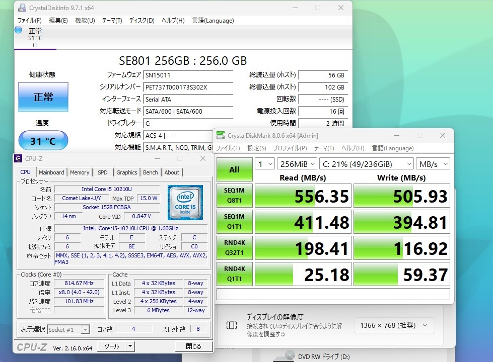Image resolution: width=493 pixels, height=362 pixels.
Task: Click the 31 °C temperature button
Action: click(43, 140)
